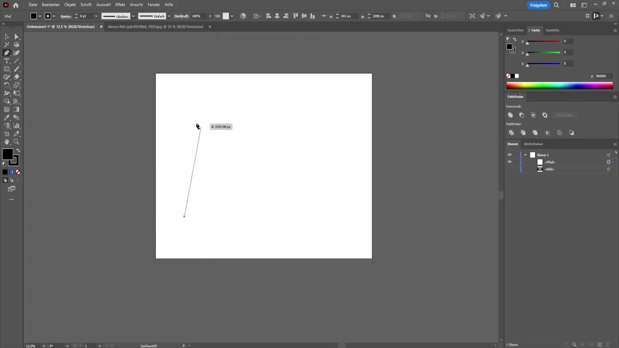Click the opacity 100% input field

[199, 16]
